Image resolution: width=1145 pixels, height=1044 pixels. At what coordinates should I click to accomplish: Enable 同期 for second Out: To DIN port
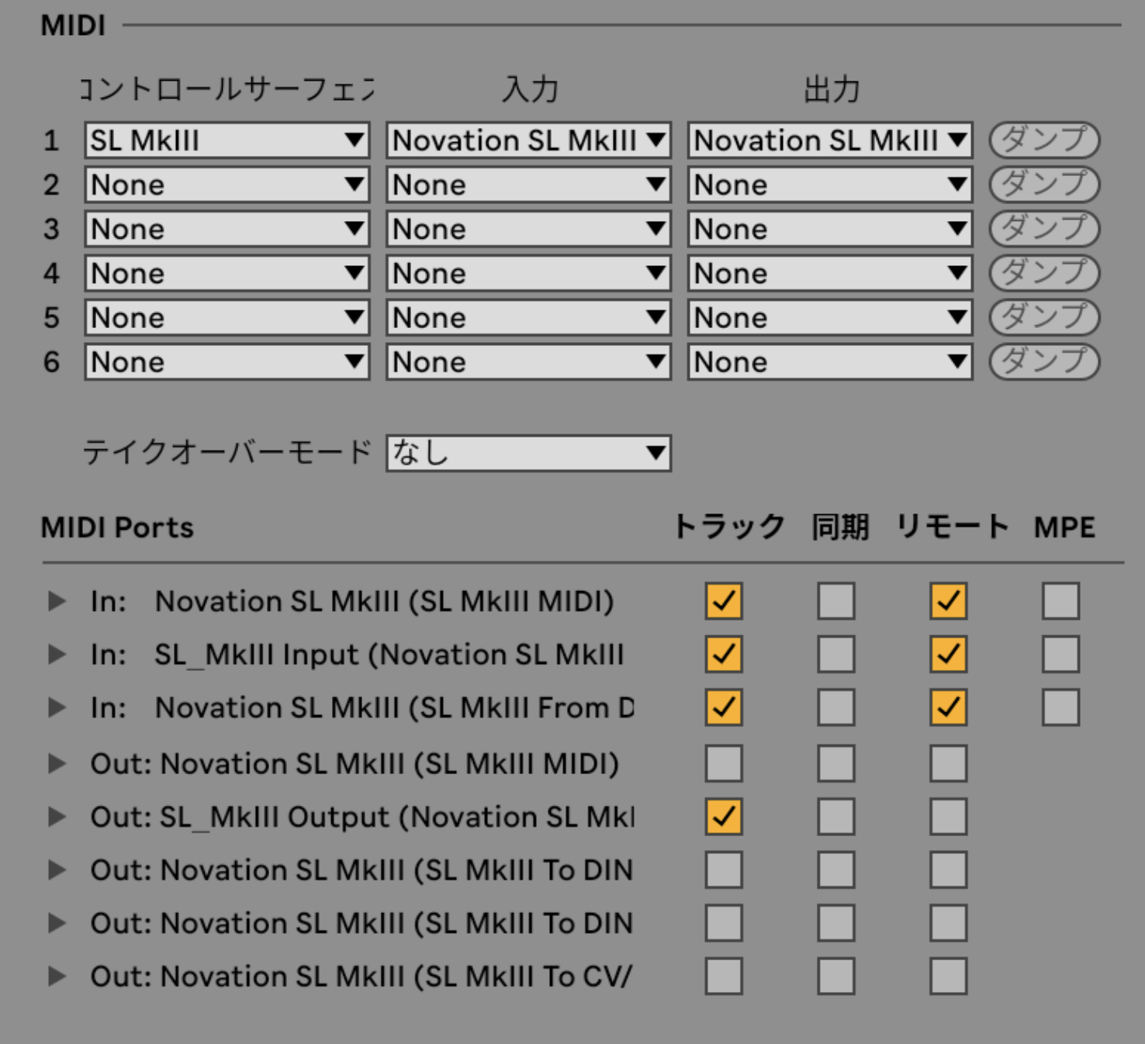836,923
